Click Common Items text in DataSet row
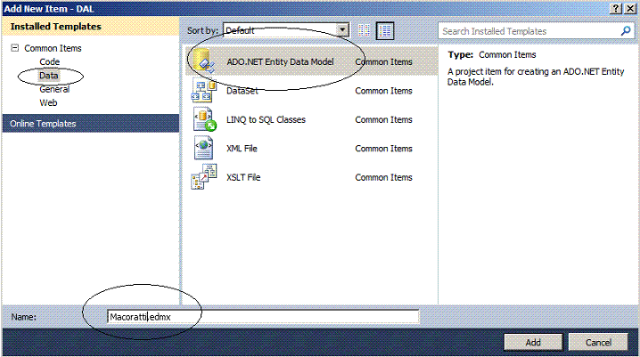640x357 pixels. (x=383, y=91)
